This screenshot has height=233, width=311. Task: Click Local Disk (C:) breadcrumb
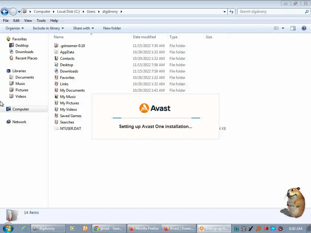[x=68, y=12]
